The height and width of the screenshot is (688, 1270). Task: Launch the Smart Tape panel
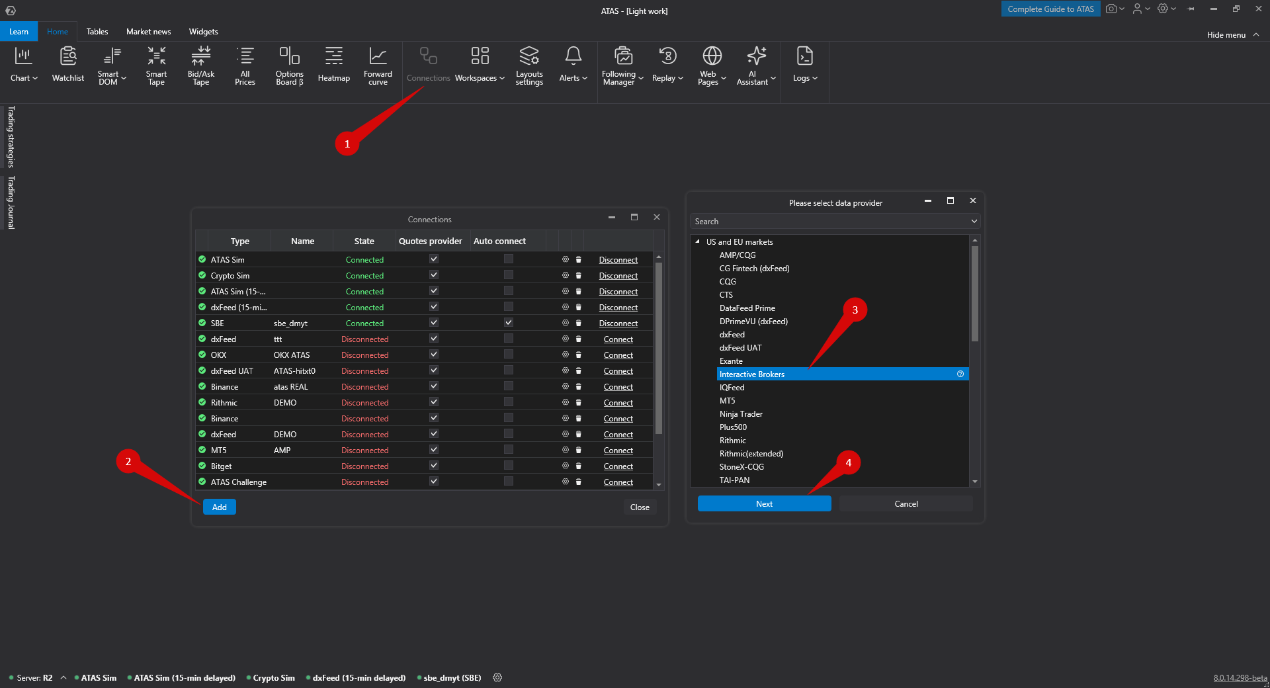[156, 65]
